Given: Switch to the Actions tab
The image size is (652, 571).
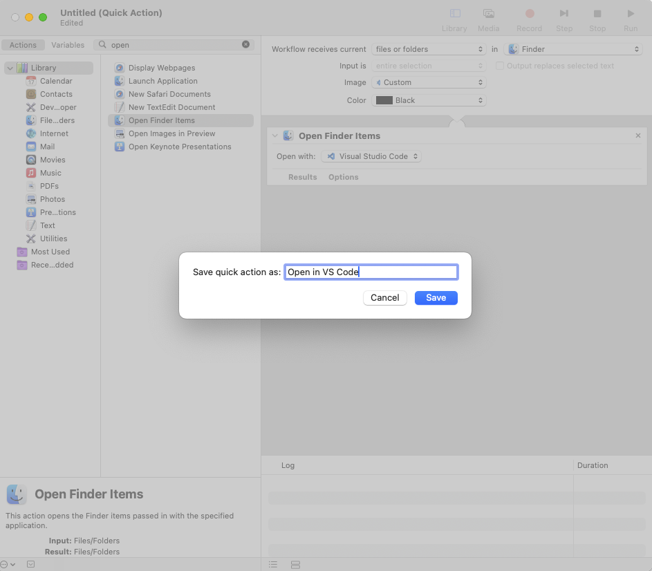Looking at the screenshot, I should coord(23,45).
